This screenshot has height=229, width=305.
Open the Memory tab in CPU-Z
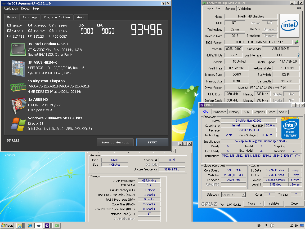[234, 112]
